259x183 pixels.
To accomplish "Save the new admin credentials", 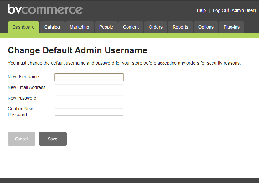I will [53, 139].
